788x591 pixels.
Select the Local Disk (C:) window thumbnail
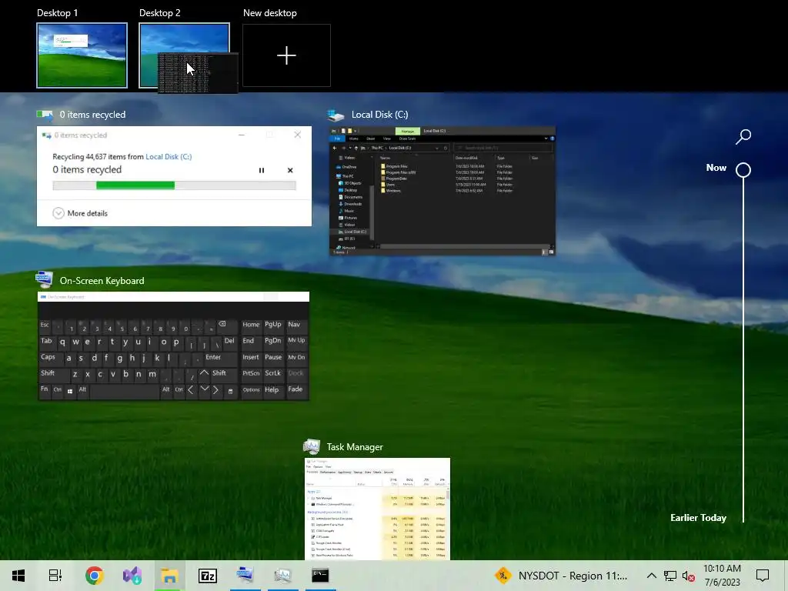[x=442, y=191]
